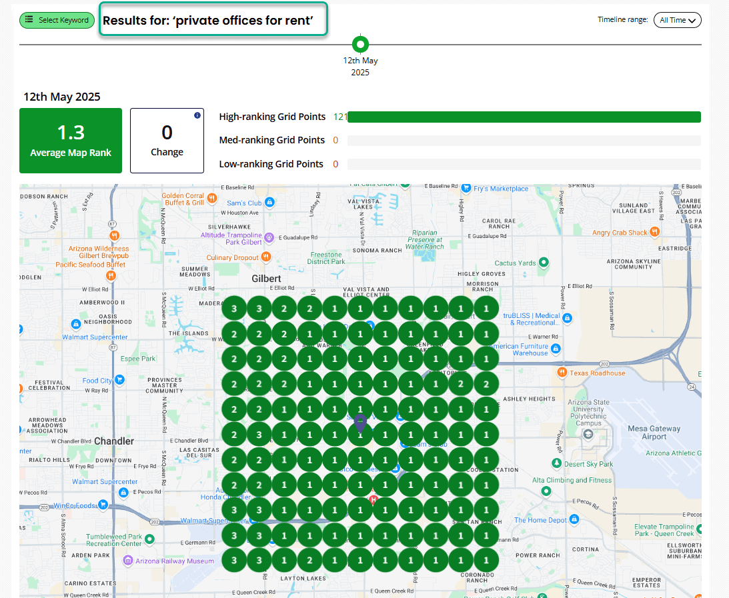
Task: Click the Pacific Seafood Buffet restaurant icon
Action: click(x=111, y=275)
